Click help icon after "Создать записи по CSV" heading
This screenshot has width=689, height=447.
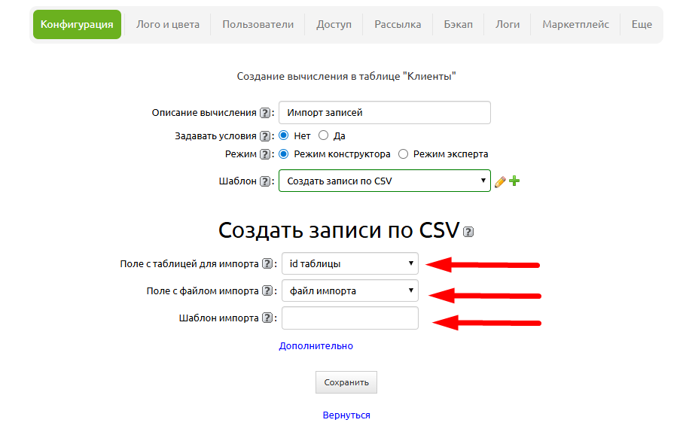(468, 232)
